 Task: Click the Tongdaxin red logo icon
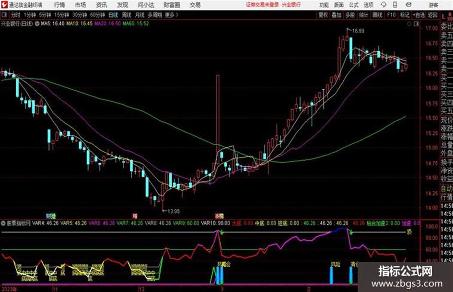[4, 5]
